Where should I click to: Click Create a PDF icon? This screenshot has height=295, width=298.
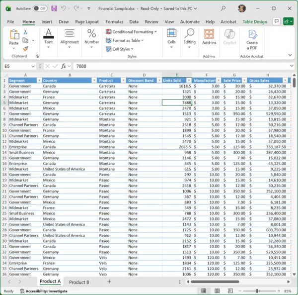point(252,34)
